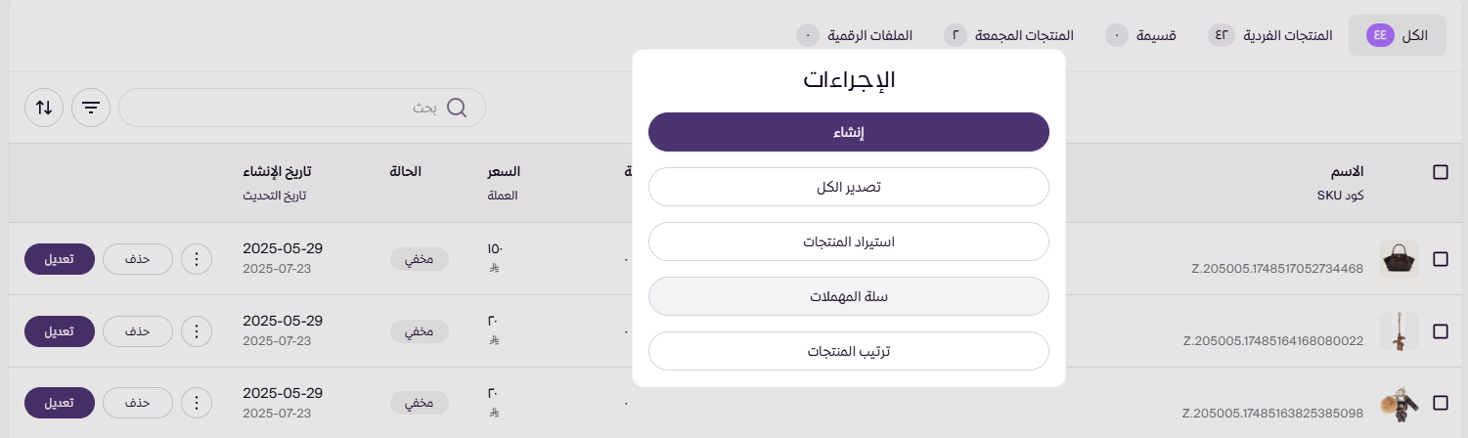
Task: Click the sort arrows icon
Action: coord(44,108)
